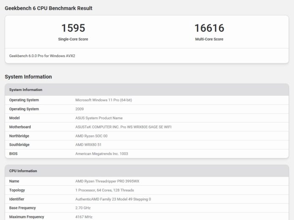Viewport: 294px width, 220px height.
Task: Click the Topology row label
Action: click(17, 190)
